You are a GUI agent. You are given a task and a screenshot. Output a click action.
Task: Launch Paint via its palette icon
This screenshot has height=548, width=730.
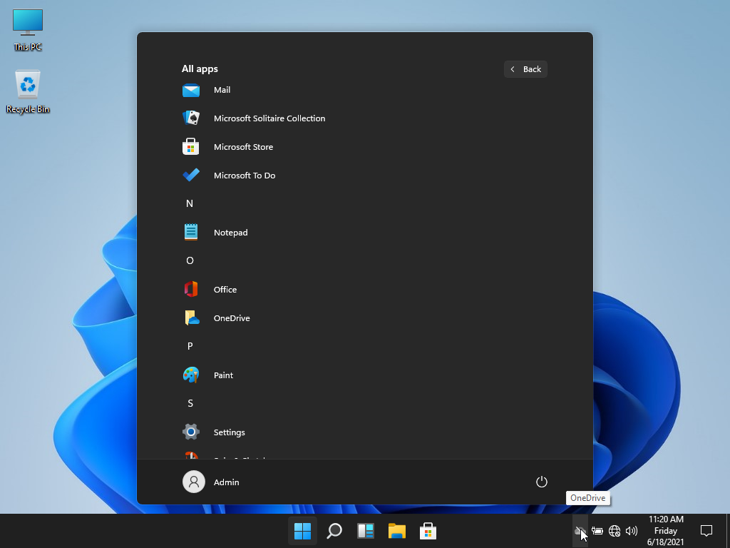[x=191, y=375]
